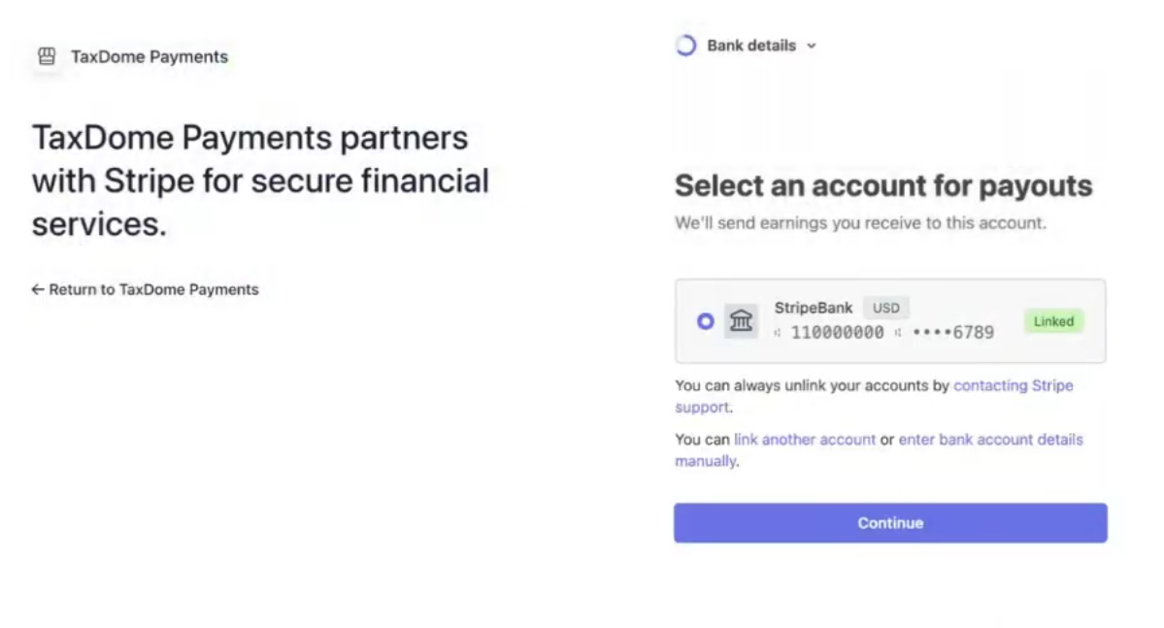This screenshot has width=1164, height=628.
Task: Click the circular progress spinner icon
Action: click(686, 46)
